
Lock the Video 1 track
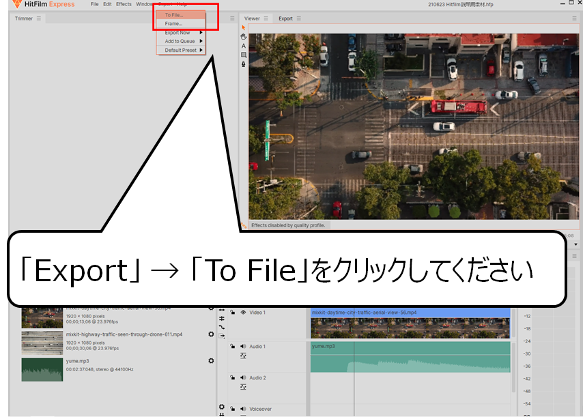click(x=232, y=312)
